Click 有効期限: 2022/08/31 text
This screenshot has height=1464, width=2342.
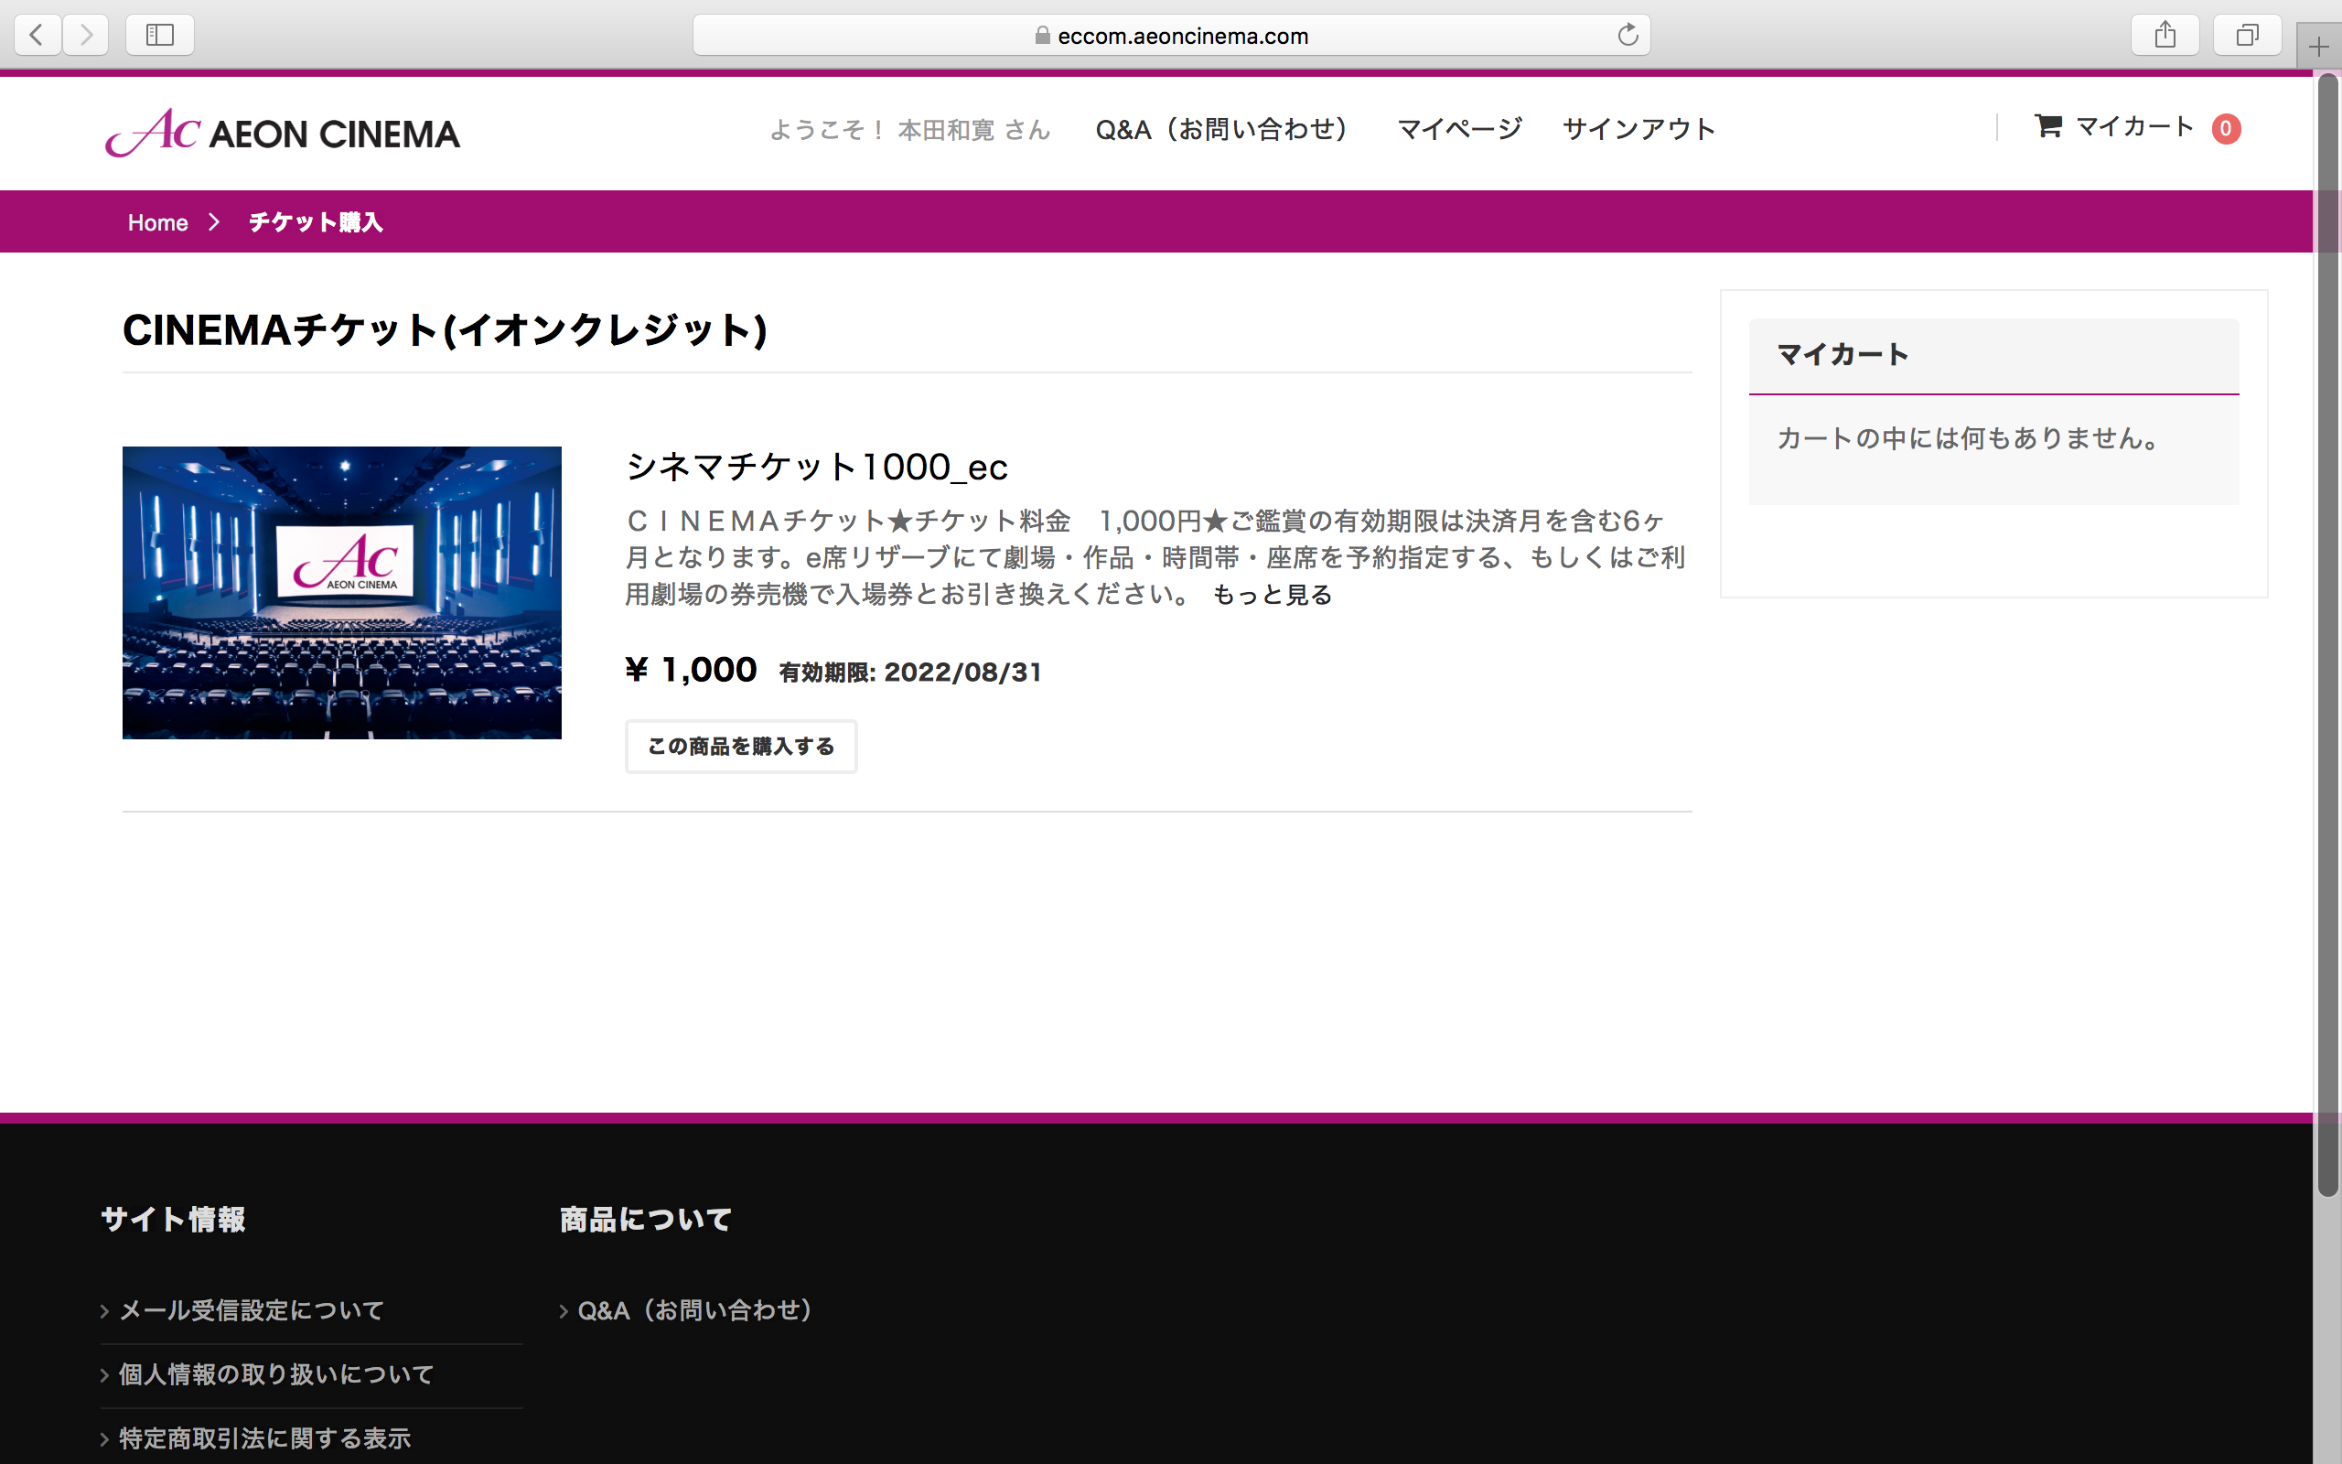pyautogui.click(x=910, y=672)
